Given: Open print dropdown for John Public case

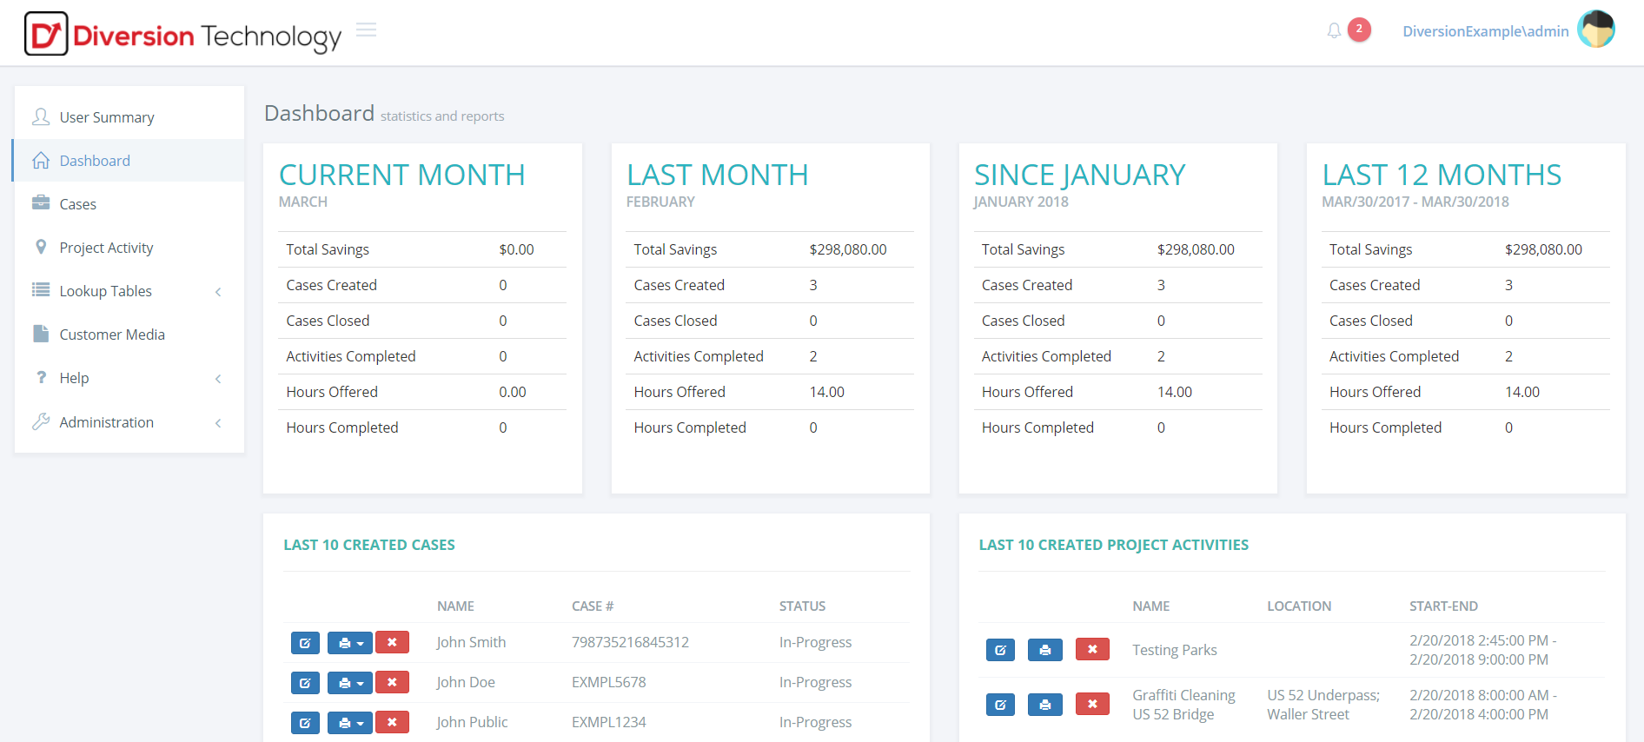Looking at the screenshot, I should 350,723.
